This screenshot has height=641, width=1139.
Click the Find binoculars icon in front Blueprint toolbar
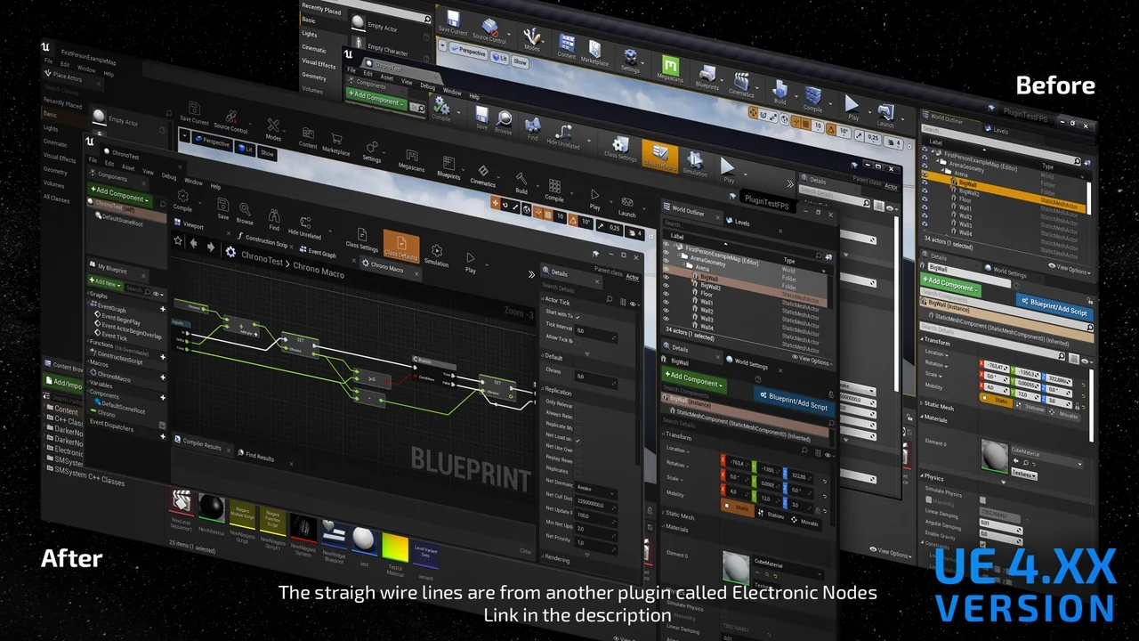(x=274, y=218)
